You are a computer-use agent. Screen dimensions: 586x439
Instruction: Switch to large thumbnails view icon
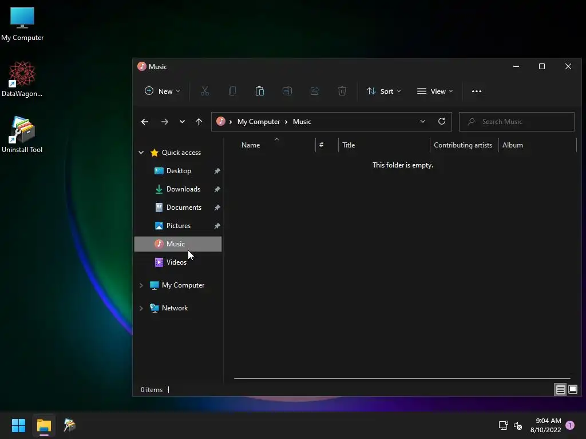[x=573, y=389]
